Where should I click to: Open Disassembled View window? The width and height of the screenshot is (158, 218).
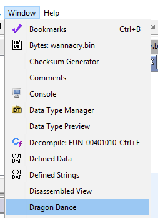click(x=78, y=191)
